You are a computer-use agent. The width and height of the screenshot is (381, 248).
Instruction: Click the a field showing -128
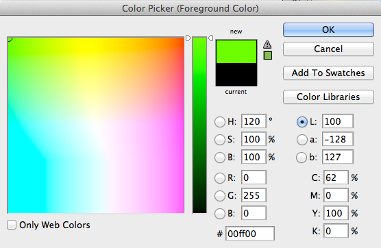[x=338, y=139]
